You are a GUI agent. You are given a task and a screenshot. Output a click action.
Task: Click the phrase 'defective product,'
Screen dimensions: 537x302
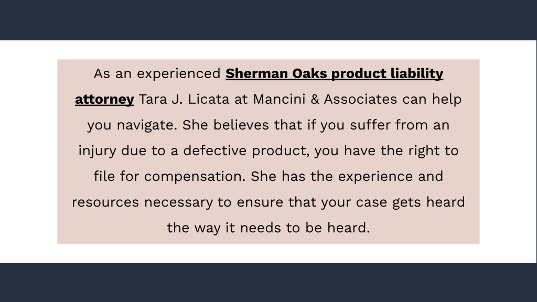[246, 151]
